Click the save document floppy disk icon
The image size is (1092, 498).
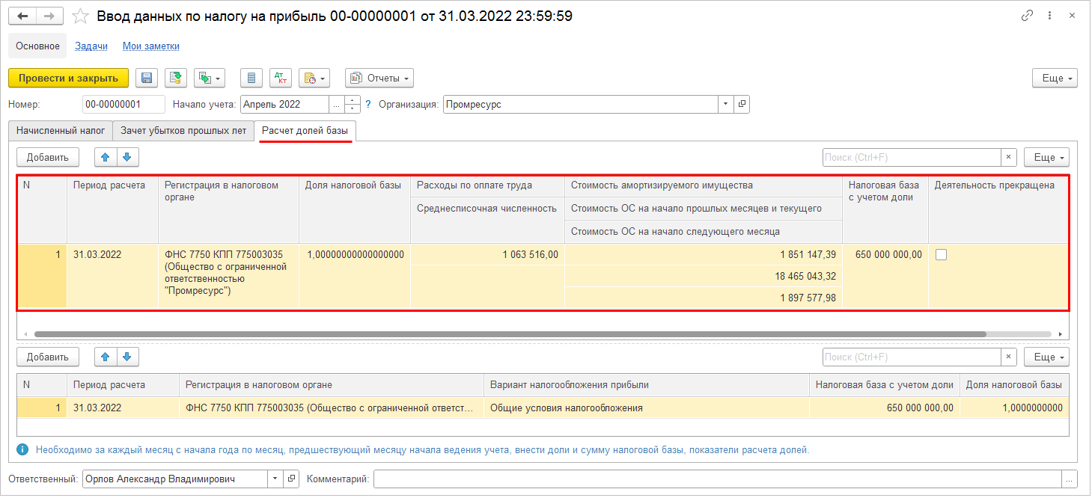click(x=147, y=78)
